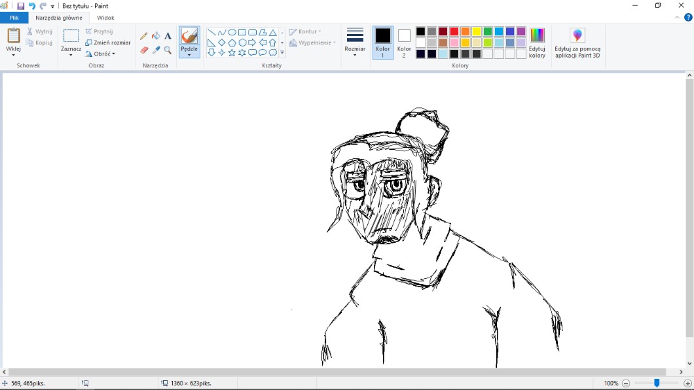The width and height of the screenshot is (694, 390).
Task: Click the Zmień rozmiar button
Action: pyautogui.click(x=108, y=43)
